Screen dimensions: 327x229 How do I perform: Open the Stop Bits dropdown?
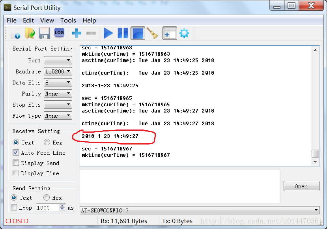pos(58,105)
